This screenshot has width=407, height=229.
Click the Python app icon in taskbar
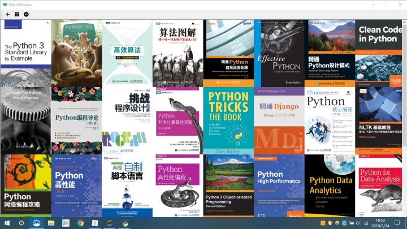pyautogui.click(x=124, y=223)
